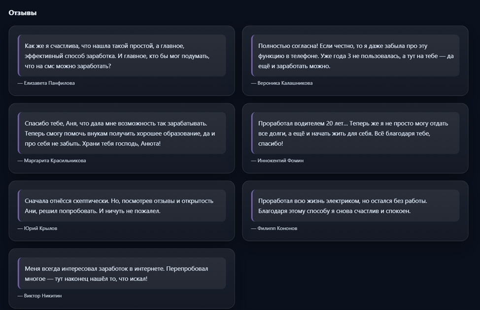The width and height of the screenshot is (480, 310).
Task: Select the author name Вероника Калашникова
Action: pyautogui.click(x=285, y=83)
